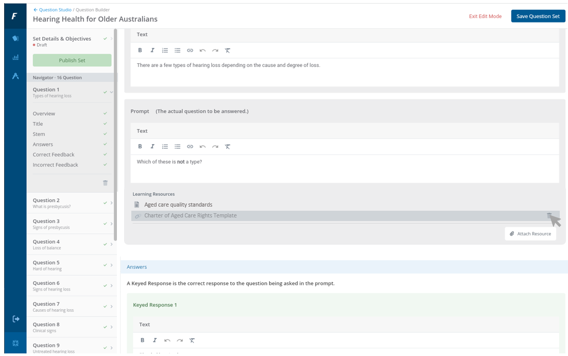Collapse the Question 1 section in navigator
568x356 pixels.
(111, 92)
